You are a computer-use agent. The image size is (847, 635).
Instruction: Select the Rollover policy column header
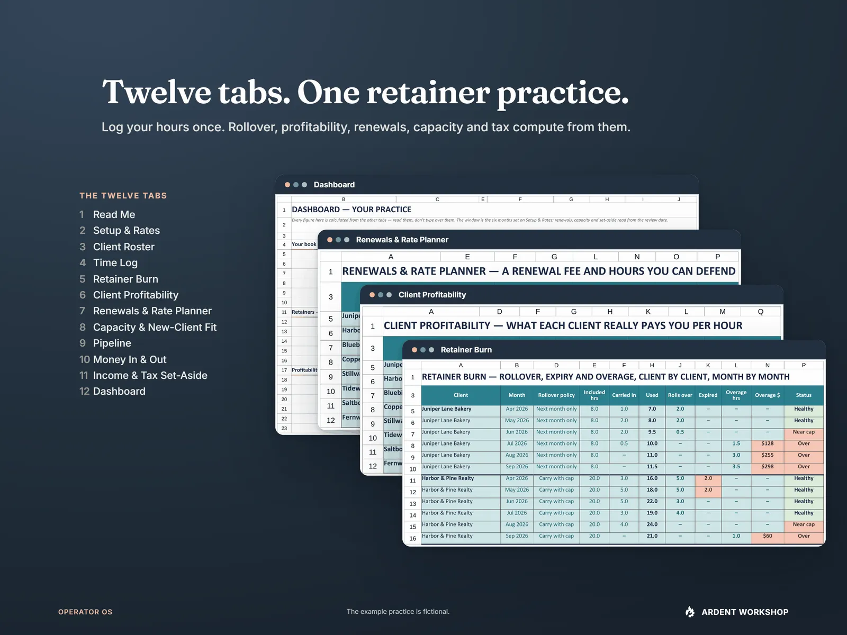point(556,395)
